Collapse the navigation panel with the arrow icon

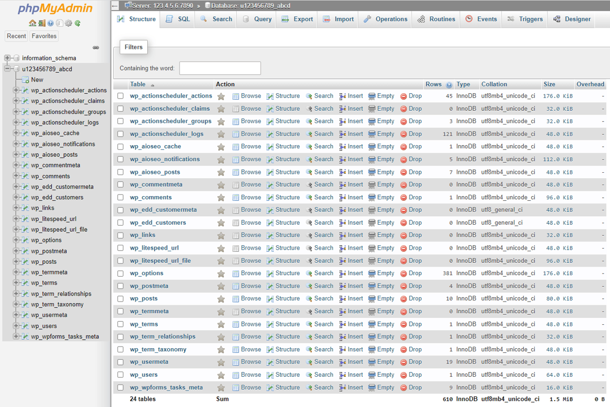tap(96, 47)
